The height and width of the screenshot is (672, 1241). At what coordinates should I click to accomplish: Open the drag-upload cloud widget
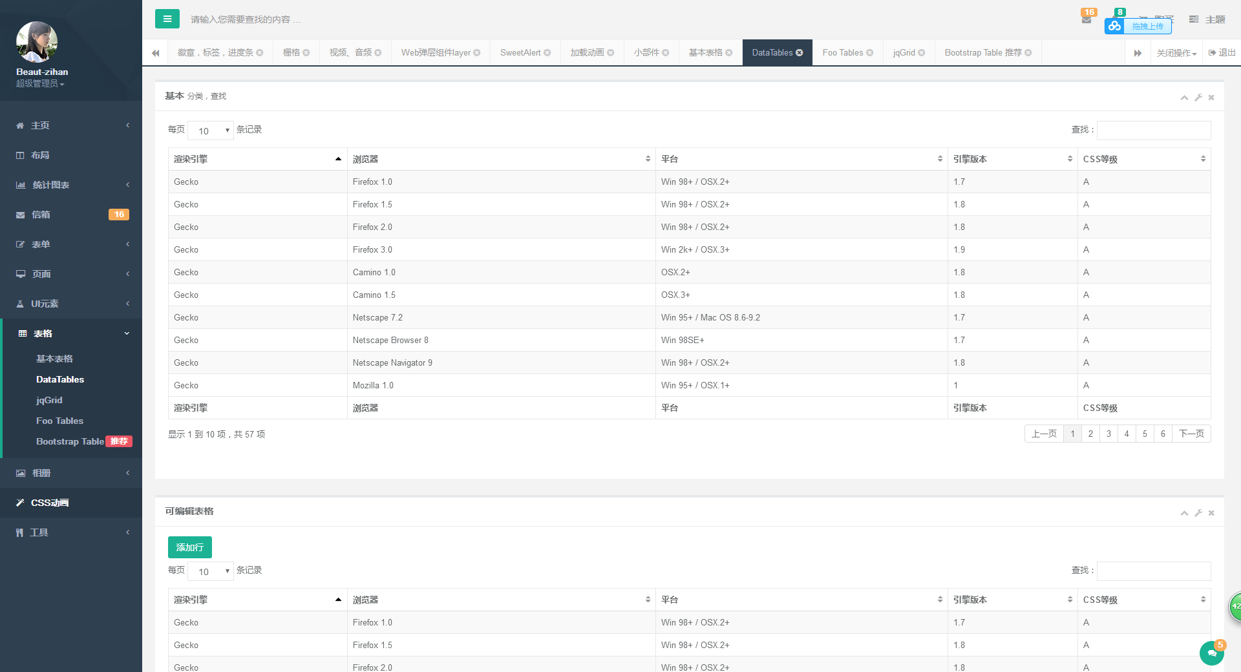point(1138,26)
